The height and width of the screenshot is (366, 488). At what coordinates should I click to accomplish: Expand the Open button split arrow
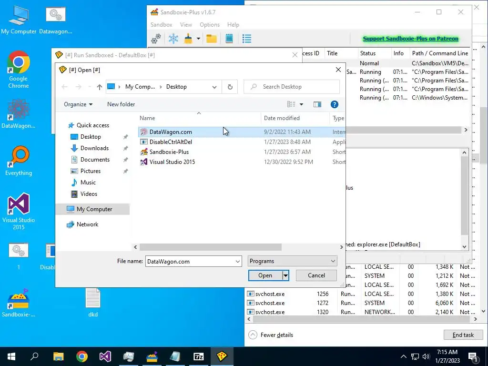click(286, 275)
